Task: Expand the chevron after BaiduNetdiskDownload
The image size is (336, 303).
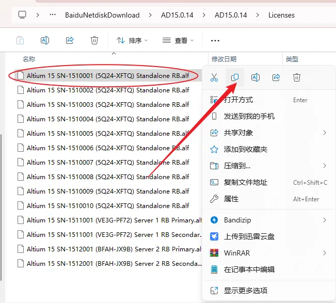Action: (150, 15)
